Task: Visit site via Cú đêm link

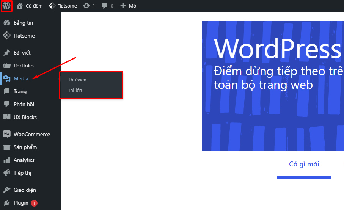Action: click(34, 6)
